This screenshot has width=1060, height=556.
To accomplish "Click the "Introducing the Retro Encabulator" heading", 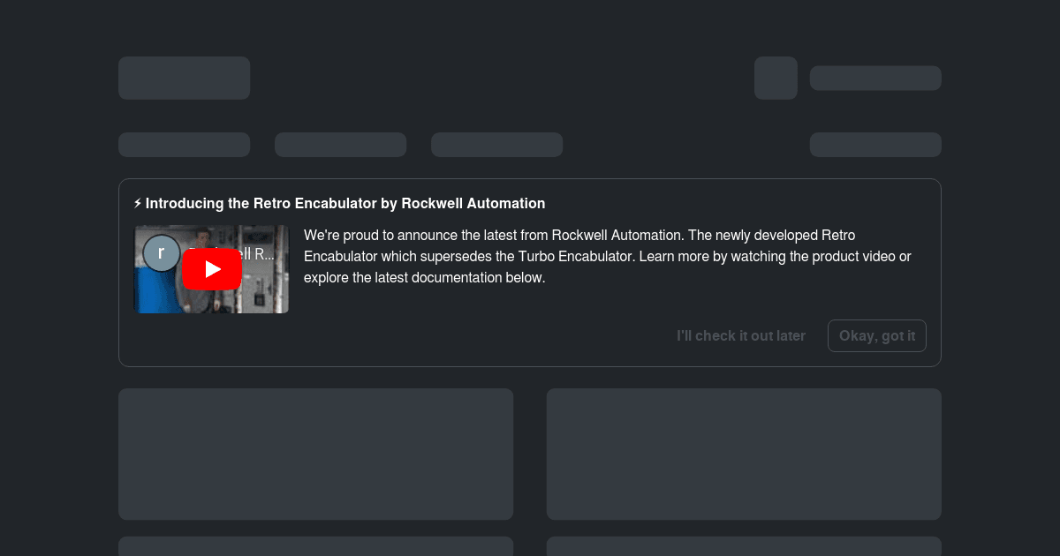I will click(345, 204).
